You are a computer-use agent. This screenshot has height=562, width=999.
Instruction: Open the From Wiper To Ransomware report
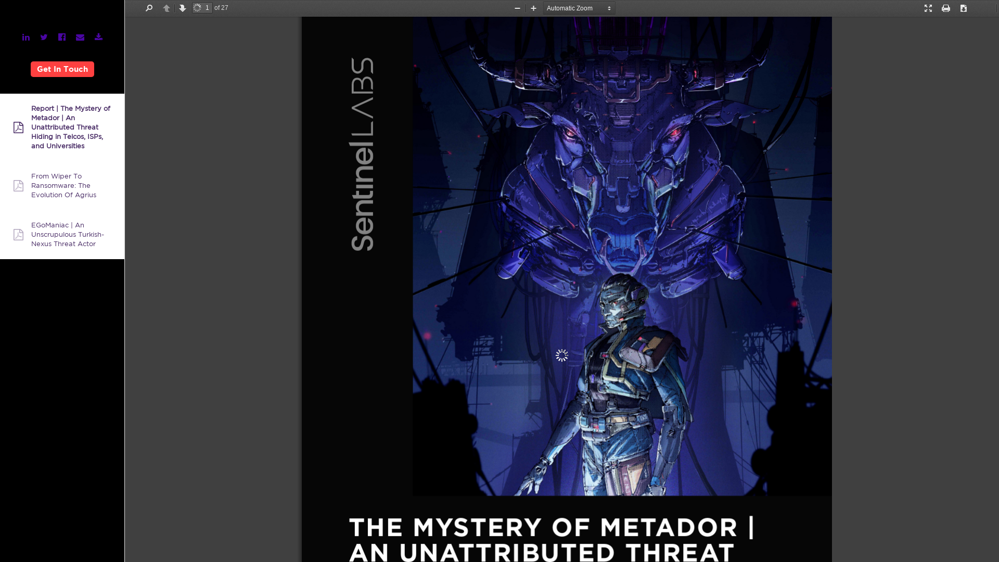pos(63,186)
